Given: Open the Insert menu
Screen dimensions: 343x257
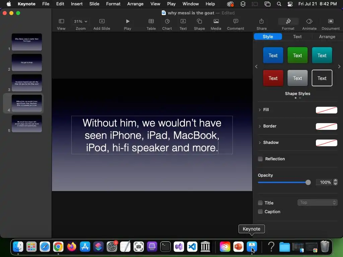Looking at the screenshot, I should (x=77, y=4).
